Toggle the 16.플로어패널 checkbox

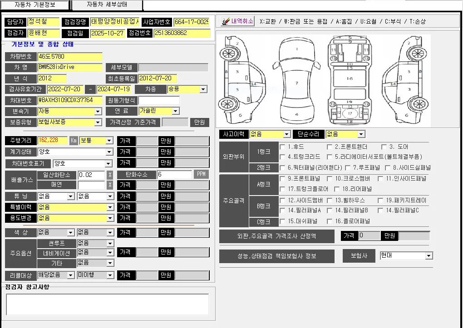pos(330,221)
